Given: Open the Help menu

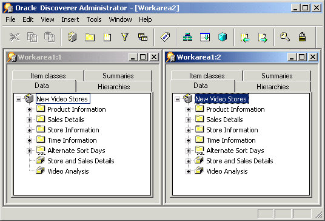Looking at the screenshot, I should click(145, 19).
